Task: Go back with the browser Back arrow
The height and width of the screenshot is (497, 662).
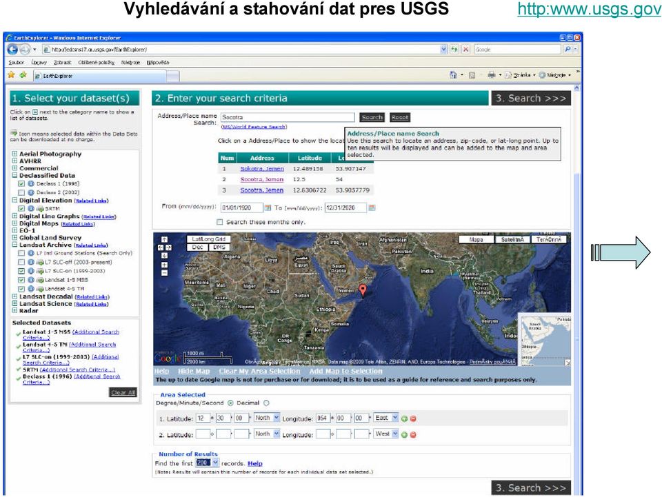Action: tap(12, 50)
